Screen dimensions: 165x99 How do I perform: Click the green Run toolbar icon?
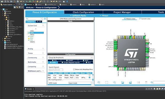pos(30,1)
